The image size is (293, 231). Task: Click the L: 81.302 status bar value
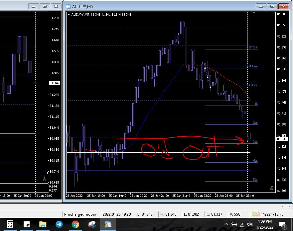tap(191, 214)
